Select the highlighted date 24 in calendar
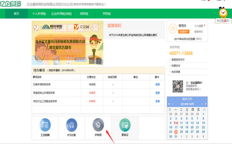Viewport: 232px width, 144px height. [x=176, y=132]
